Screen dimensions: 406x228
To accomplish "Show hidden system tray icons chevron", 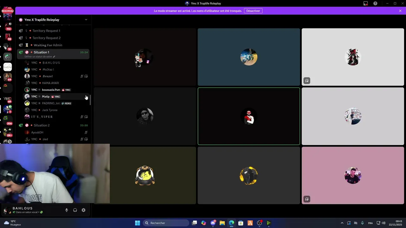I will (x=342, y=223).
